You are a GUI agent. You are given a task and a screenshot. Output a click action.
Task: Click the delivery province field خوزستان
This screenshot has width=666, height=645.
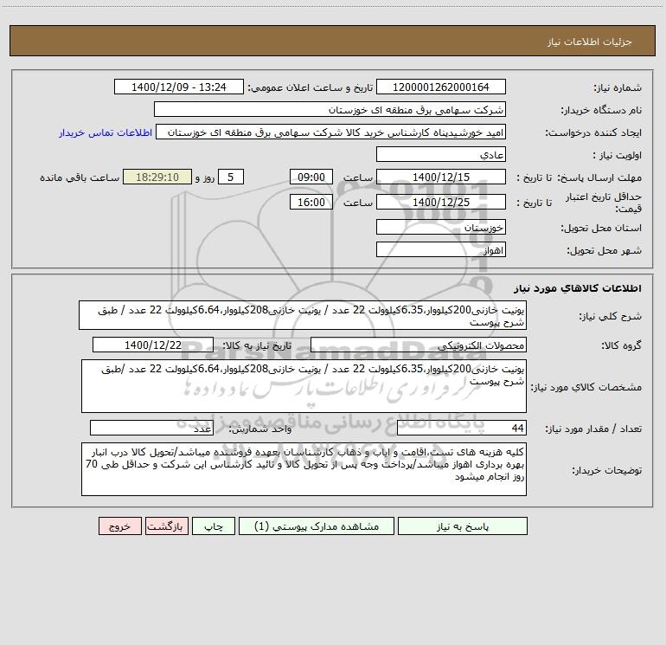440,228
